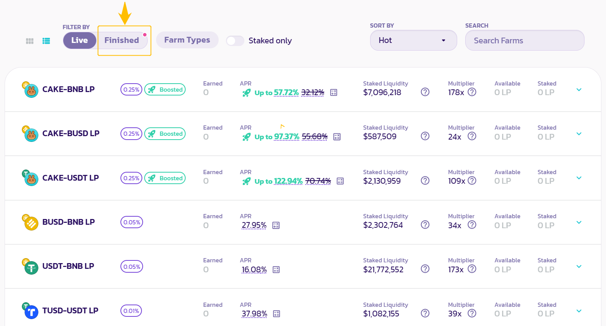Open ROI calculator for CAKE-BUSD LP
The image size is (606, 326).
tap(337, 137)
